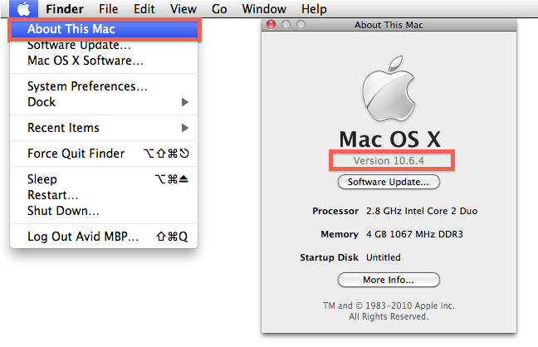Viewport: 538px width, 347px height.
Task: Click the Processor label
Action: pyautogui.click(x=335, y=211)
